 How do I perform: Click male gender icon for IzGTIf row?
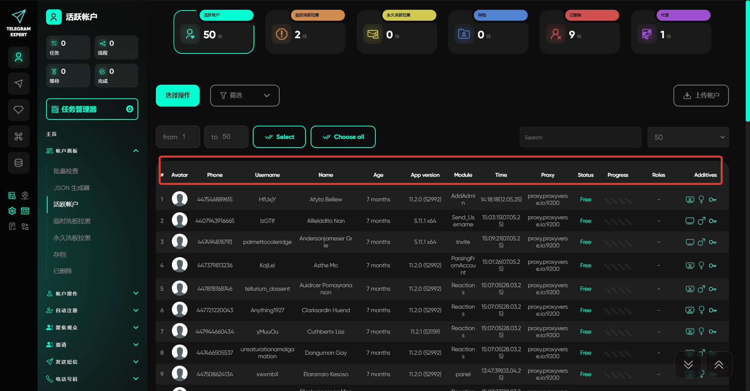(701, 221)
